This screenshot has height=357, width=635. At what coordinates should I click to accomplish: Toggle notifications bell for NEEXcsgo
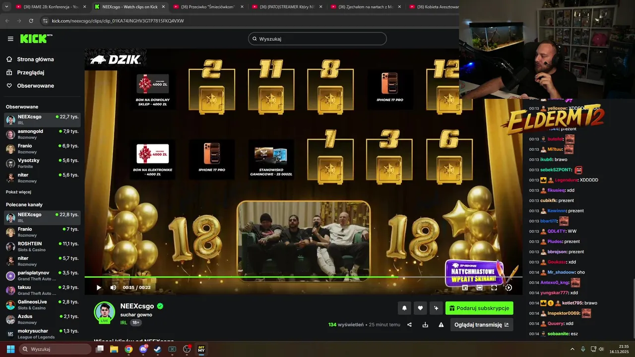pyautogui.click(x=404, y=308)
